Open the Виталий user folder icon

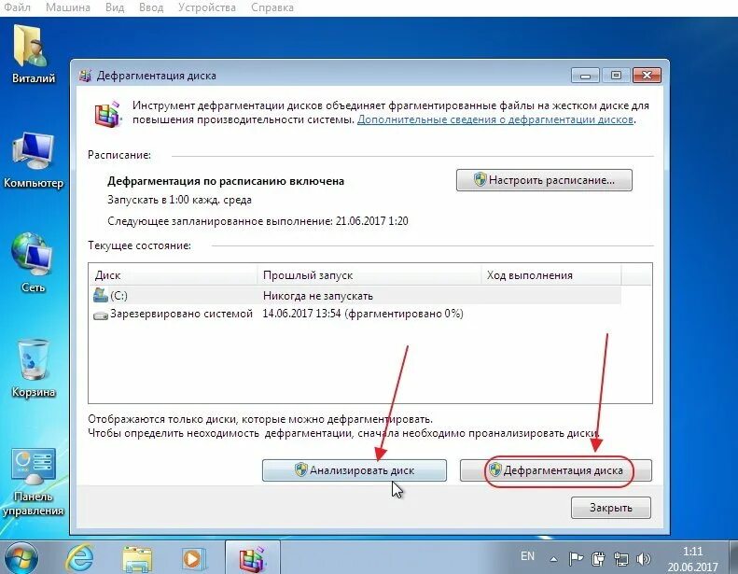33,54
